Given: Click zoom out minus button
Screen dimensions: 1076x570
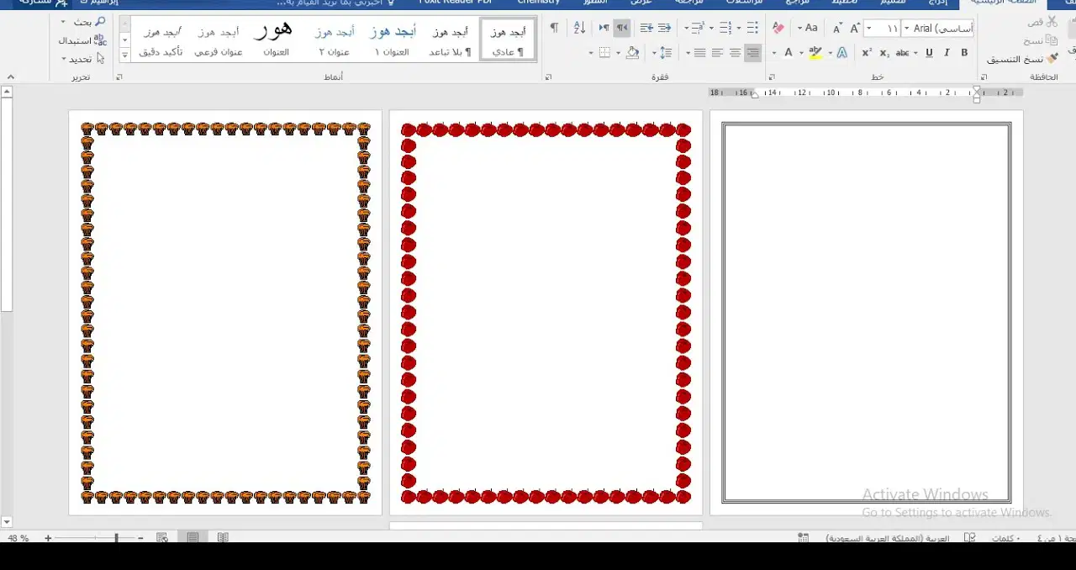Looking at the screenshot, I should pyautogui.click(x=140, y=538).
